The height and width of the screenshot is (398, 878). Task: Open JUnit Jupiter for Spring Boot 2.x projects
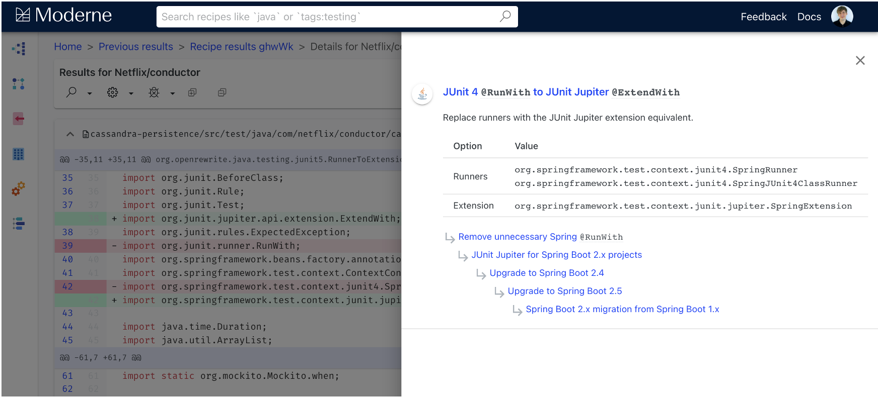point(556,255)
